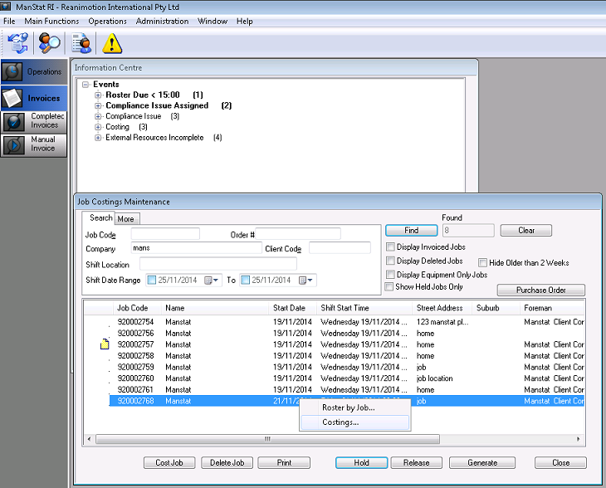Click the Clear button
Screen dimensions: 606x488
coord(526,230)
